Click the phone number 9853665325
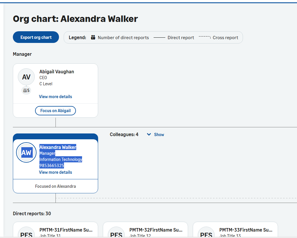The height and width of the screenshot is (238, 297). click(x=51, y=166)
